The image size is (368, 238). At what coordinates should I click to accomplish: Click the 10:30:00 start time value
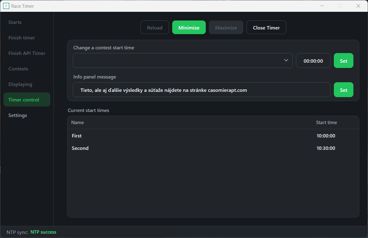(x=326, y=148)
